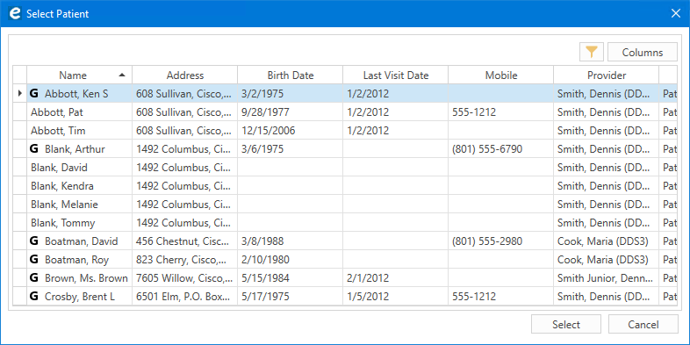Confirm with the Select button

(x=566, y=324)
